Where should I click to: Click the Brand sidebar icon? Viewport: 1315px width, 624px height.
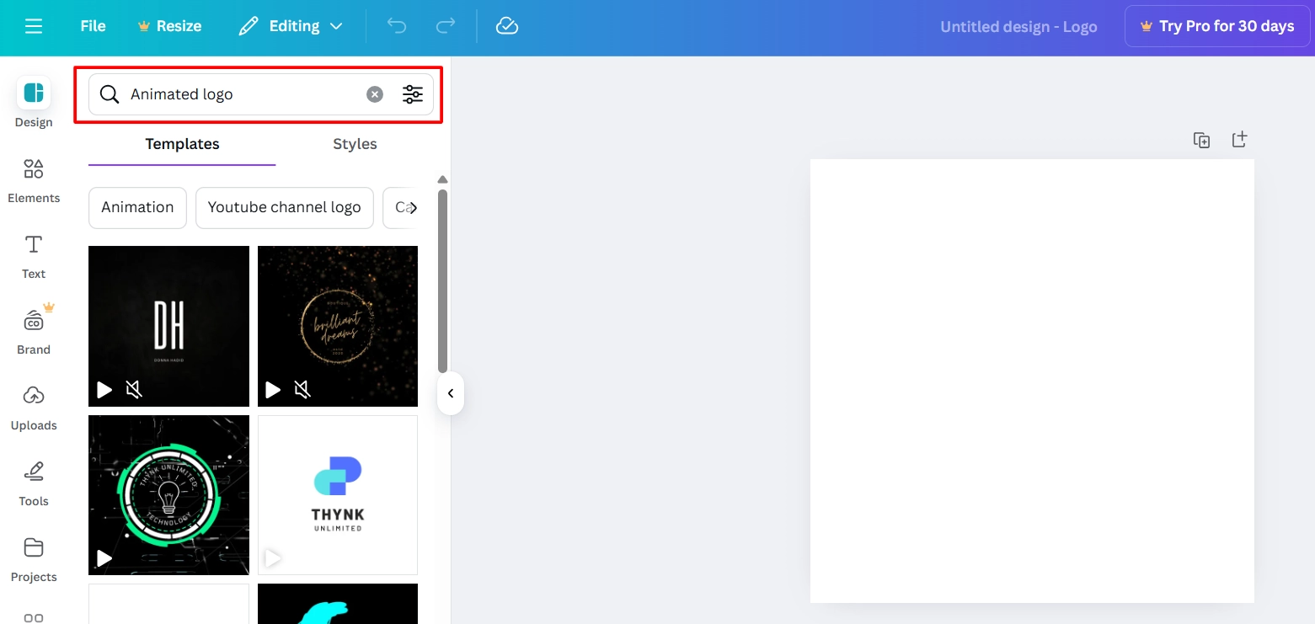[34, 328]
